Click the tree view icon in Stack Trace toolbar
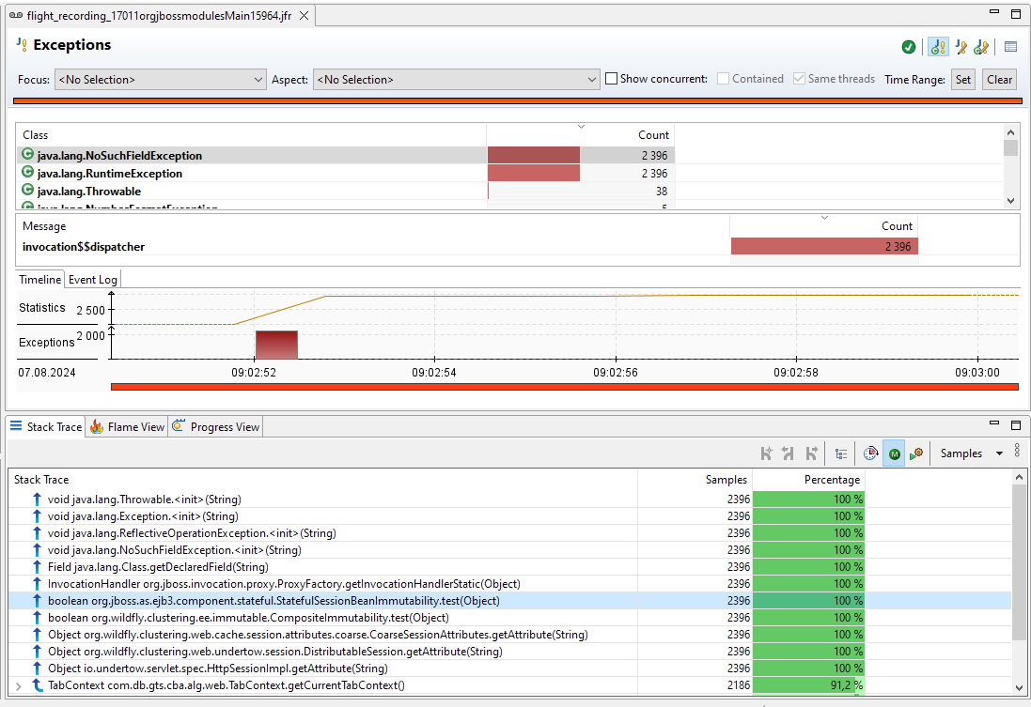Screen dimensions: 1031x707 point(841,453)
